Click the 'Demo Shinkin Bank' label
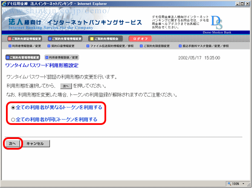 coord(217,32)
